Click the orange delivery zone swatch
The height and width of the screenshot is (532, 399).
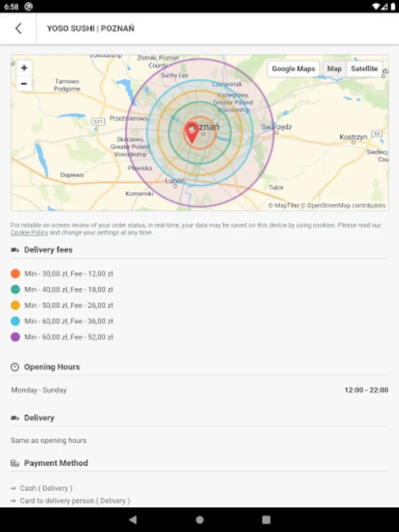[15, 274]
